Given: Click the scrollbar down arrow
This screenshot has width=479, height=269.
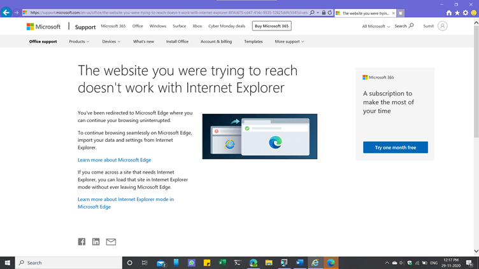Looking at the screenshot, I should [476, 251].
